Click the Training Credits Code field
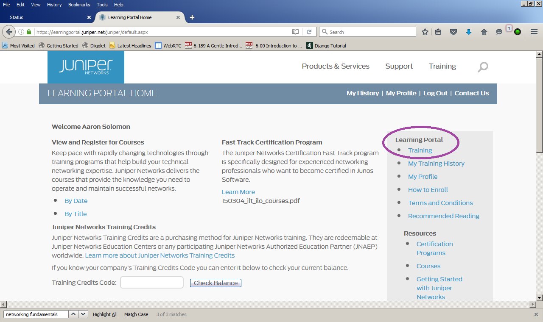This screenshot has height=322, width=543. (152, 283)
